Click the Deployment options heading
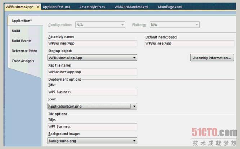240x149 pixels. (65, 80)
